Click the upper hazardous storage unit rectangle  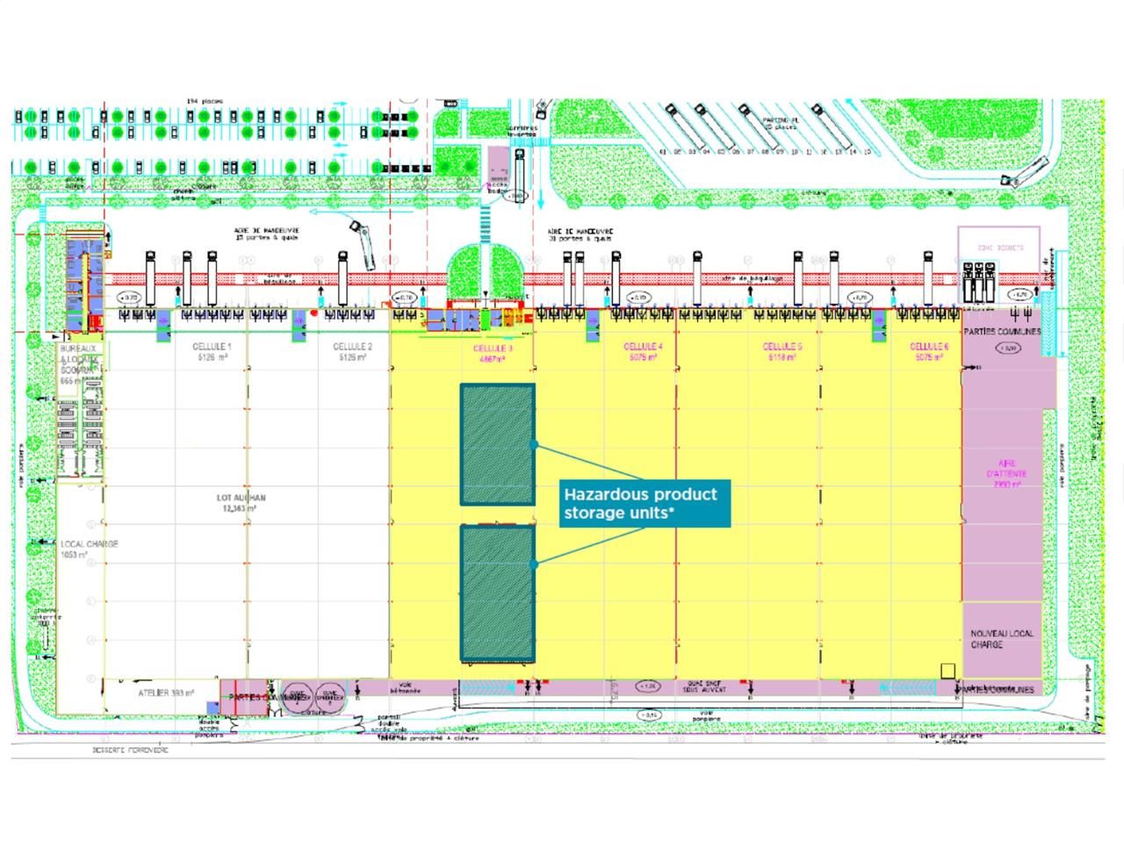[x=497, y=444]
